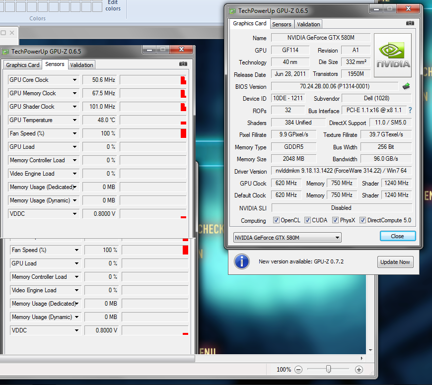Image resolution: width=432 pixels, height=385 pixels.
Task: Switch to Validation tab in the right GPU-Z window
Action: pyautogui.click(x=308, y=24)
